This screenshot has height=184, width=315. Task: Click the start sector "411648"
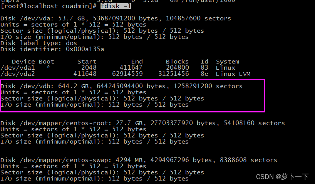(85, 74)
